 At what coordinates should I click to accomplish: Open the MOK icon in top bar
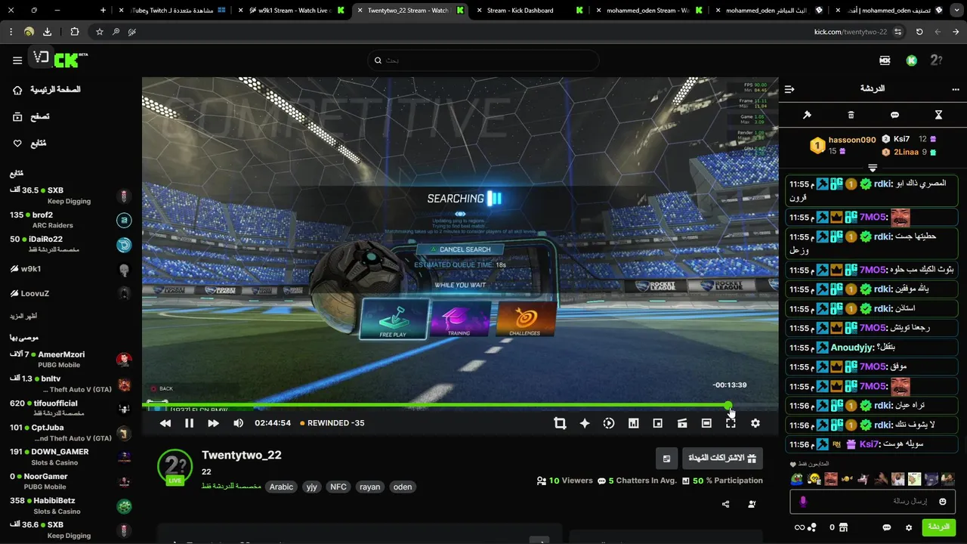(885, 60)
